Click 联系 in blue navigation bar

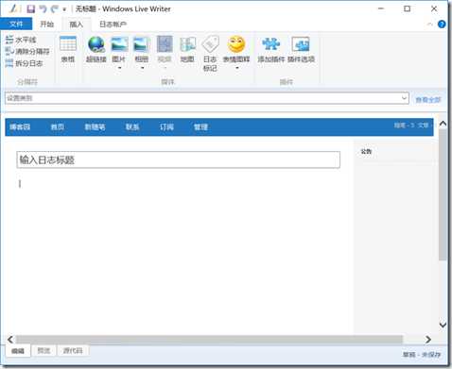pyautogui.click(x=132, y=126)
